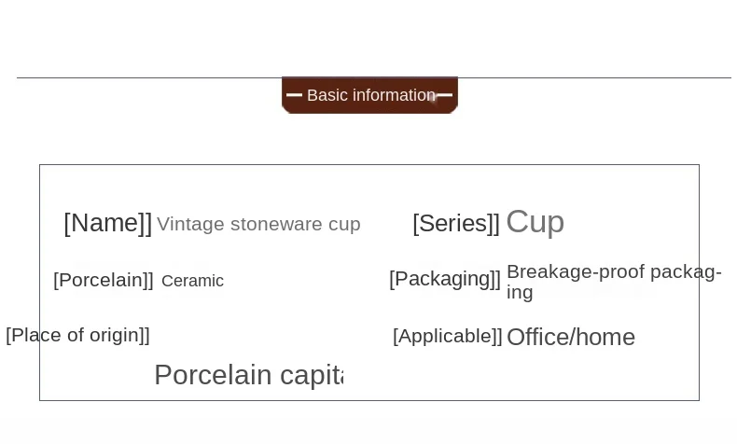Click the Ceramic value text
This screenshot has width=737, height=444.
click(193, 281)
